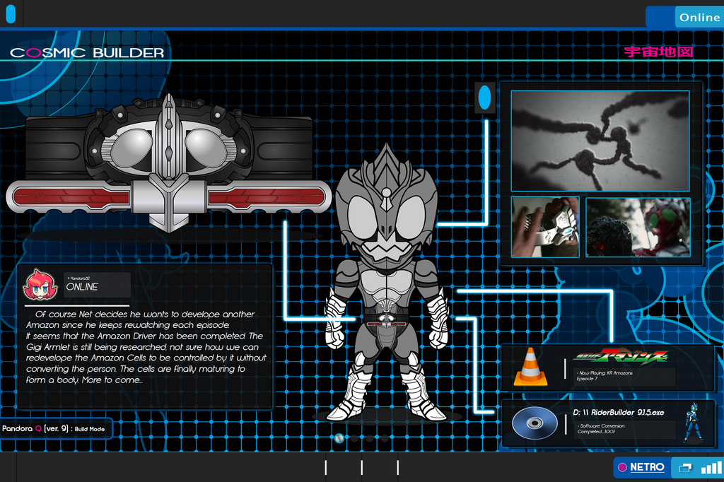Open the large grey cells video thumbnail

click(600, 141)
